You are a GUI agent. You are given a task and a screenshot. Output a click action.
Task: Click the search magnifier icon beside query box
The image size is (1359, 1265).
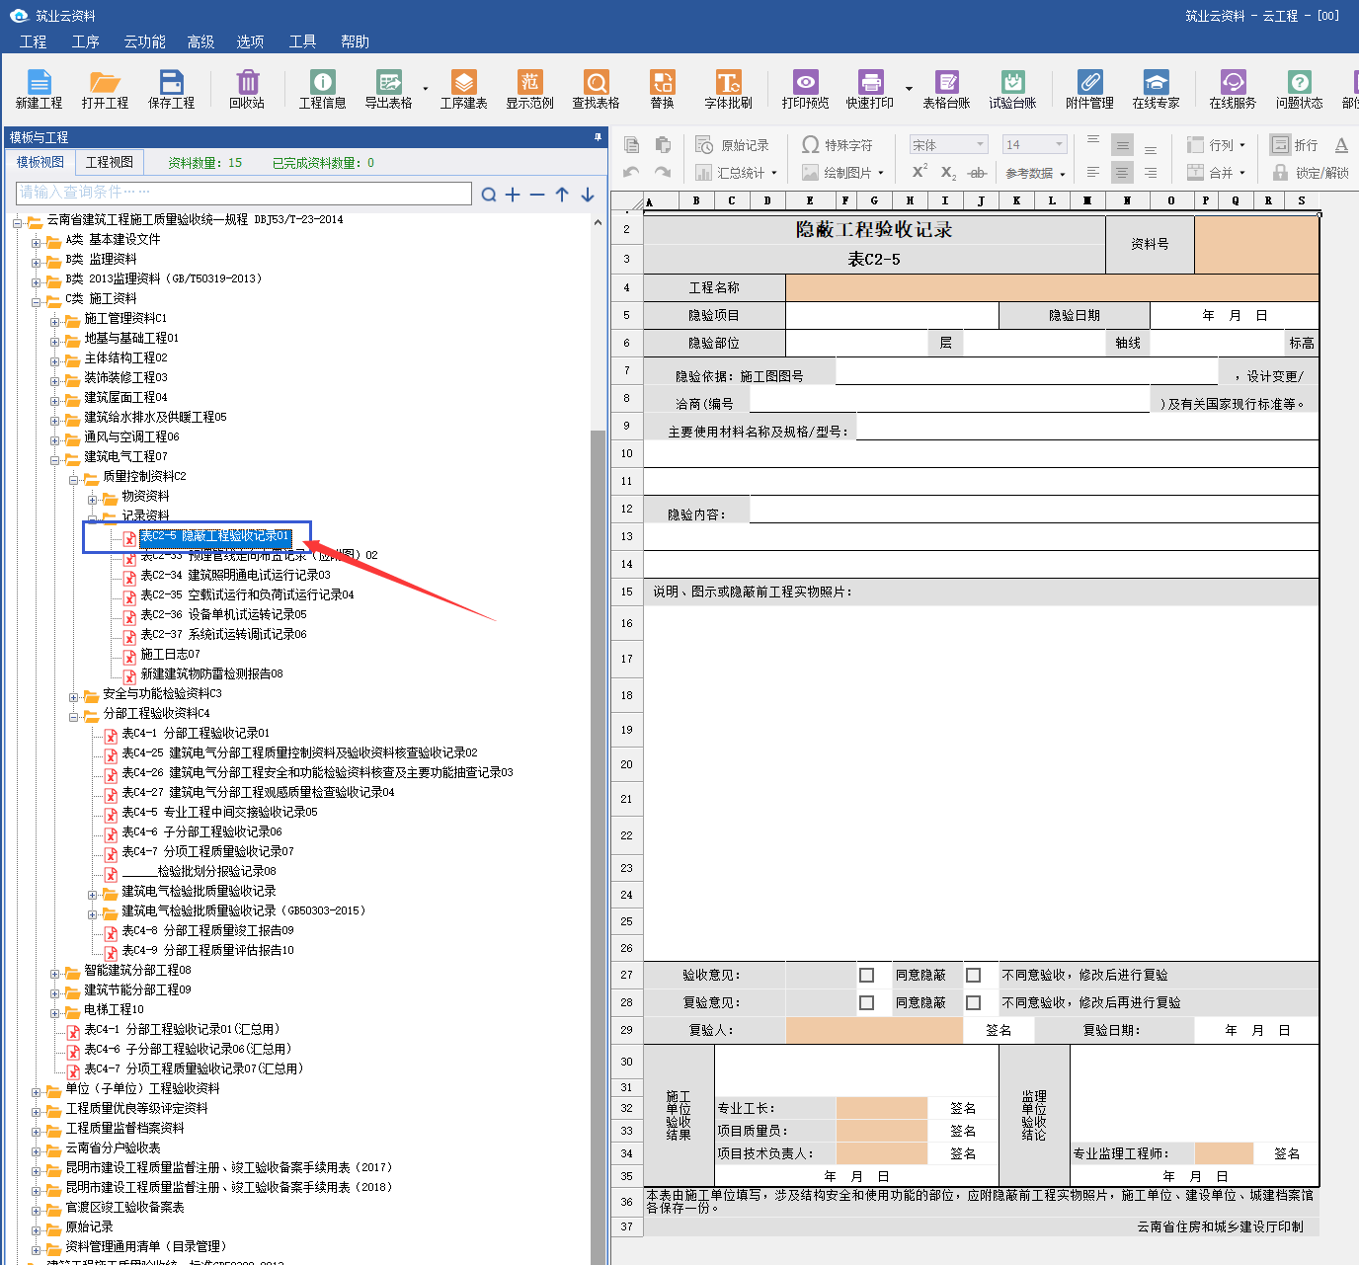click(489, 195)
